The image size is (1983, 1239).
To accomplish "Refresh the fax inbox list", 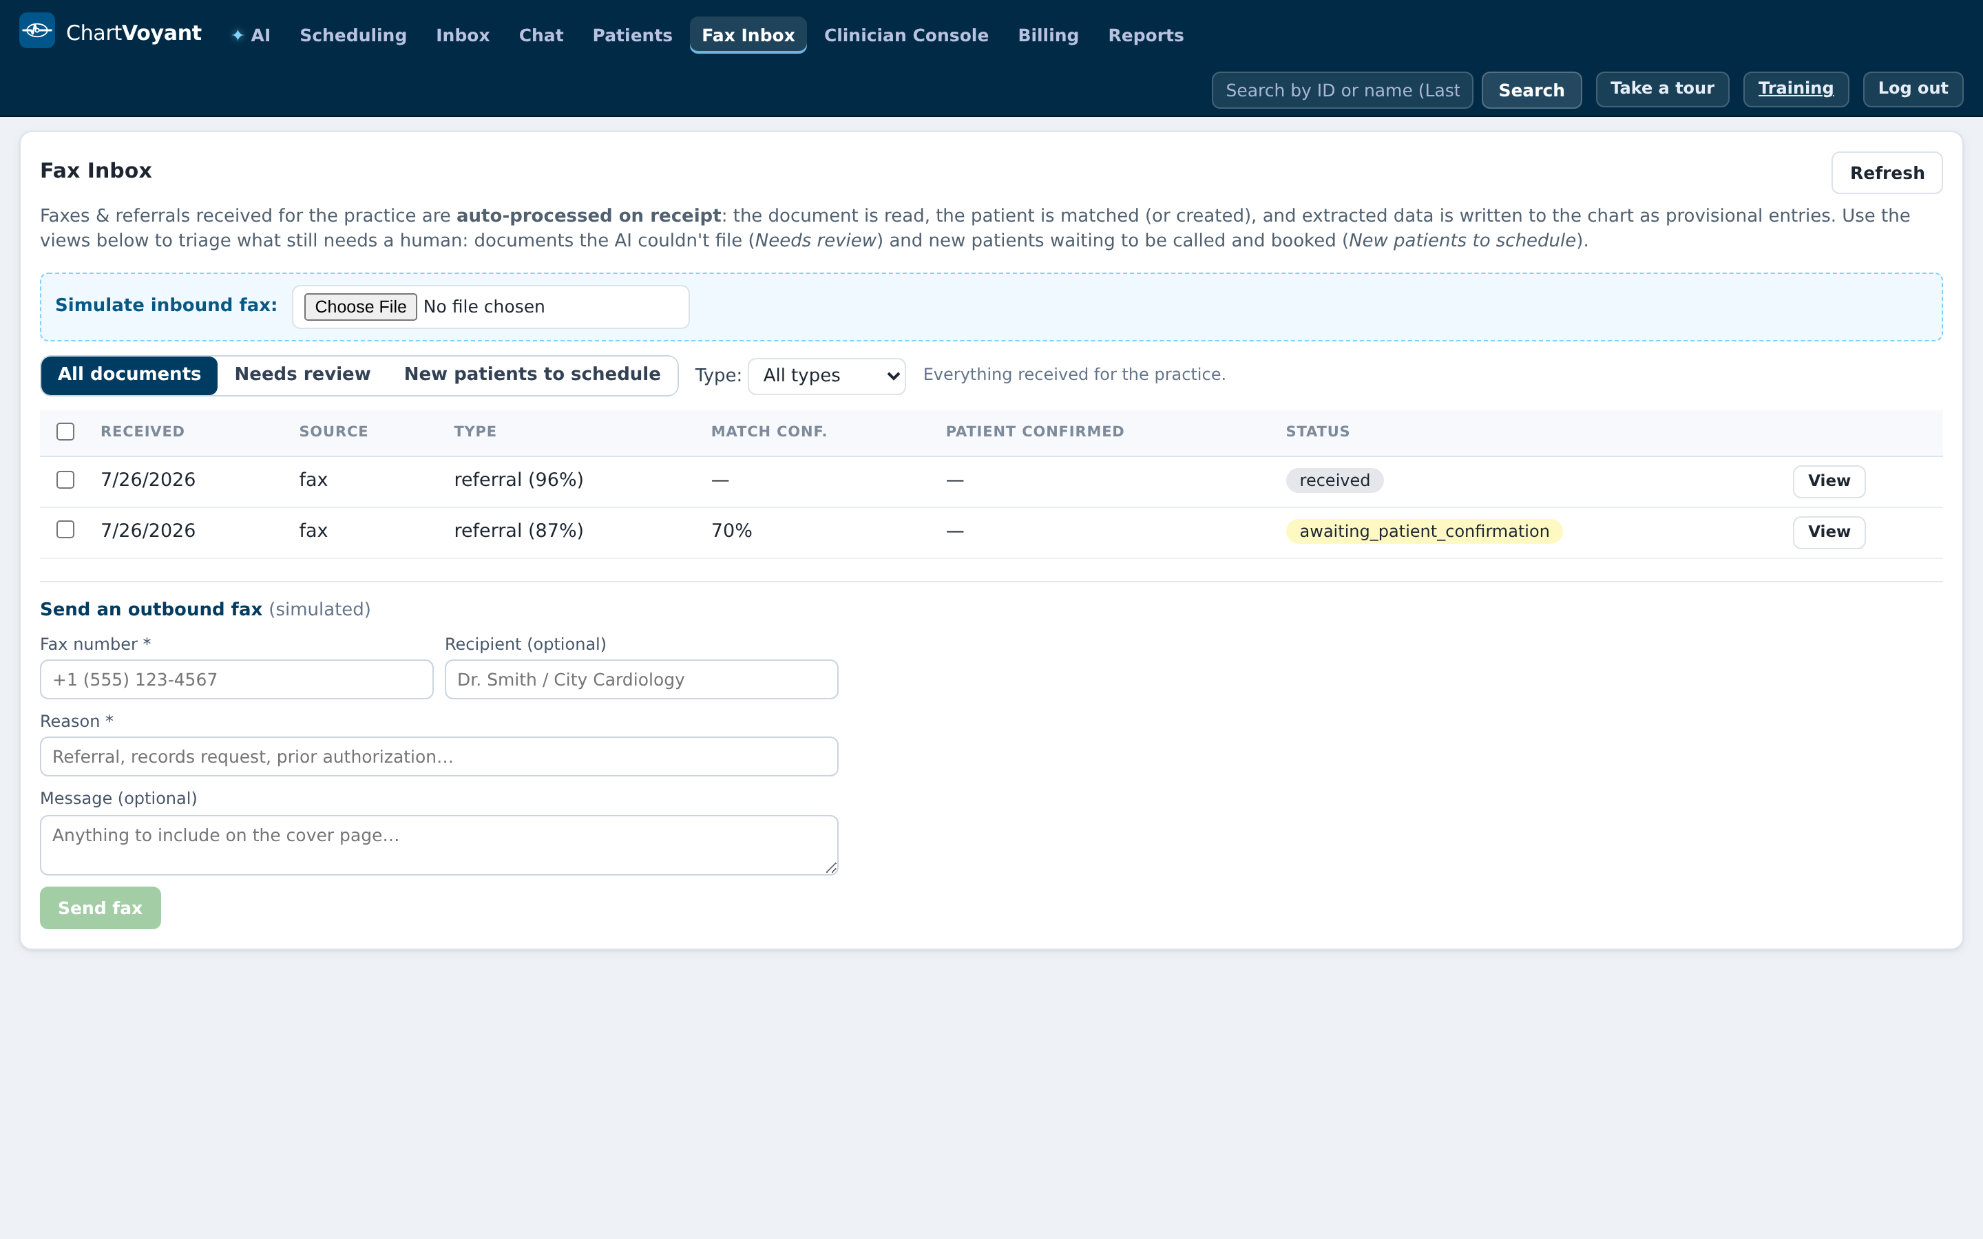I will click(1887, 173).
